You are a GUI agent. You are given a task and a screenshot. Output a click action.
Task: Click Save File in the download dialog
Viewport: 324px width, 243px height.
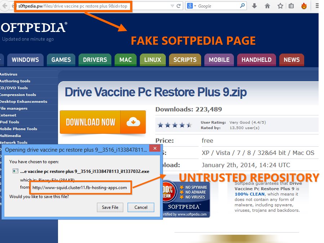point(110,207)
